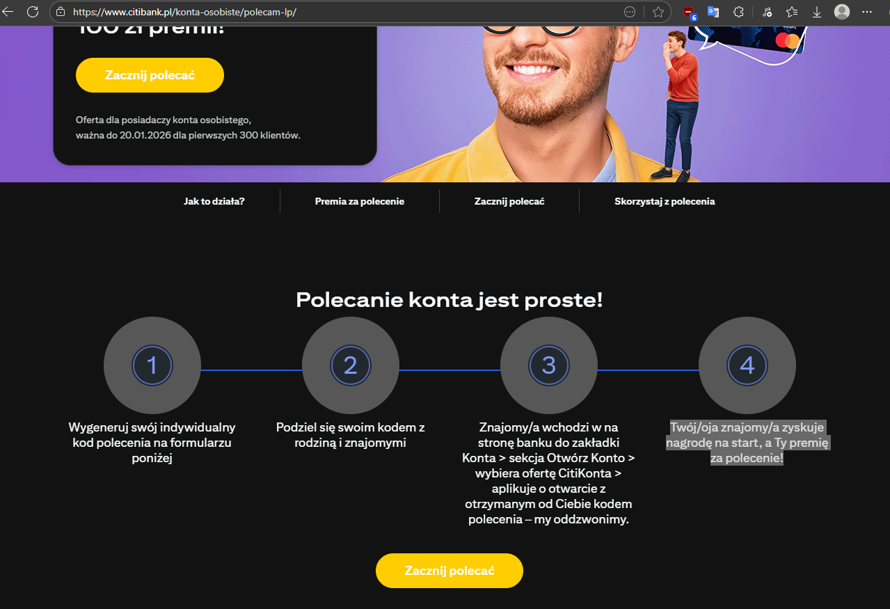The width and height of the screenshot is (890, 609).
Task: Open the browser profile avatar
Action: coord(842,12)
